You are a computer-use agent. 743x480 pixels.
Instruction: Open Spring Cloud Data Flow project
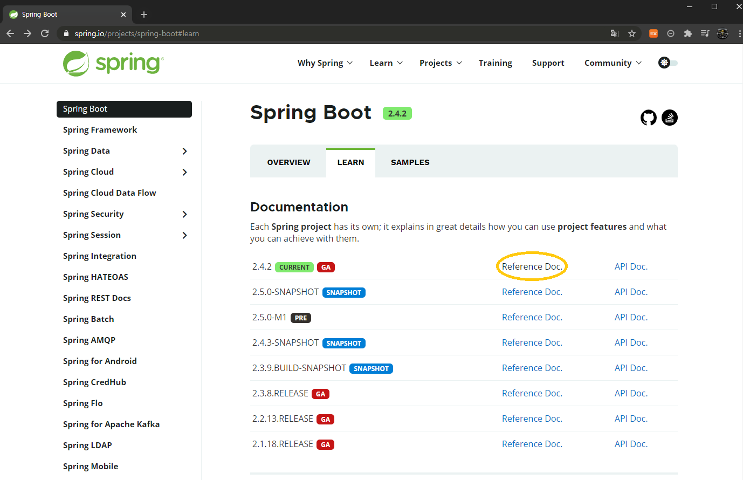(x=109, y=193)
